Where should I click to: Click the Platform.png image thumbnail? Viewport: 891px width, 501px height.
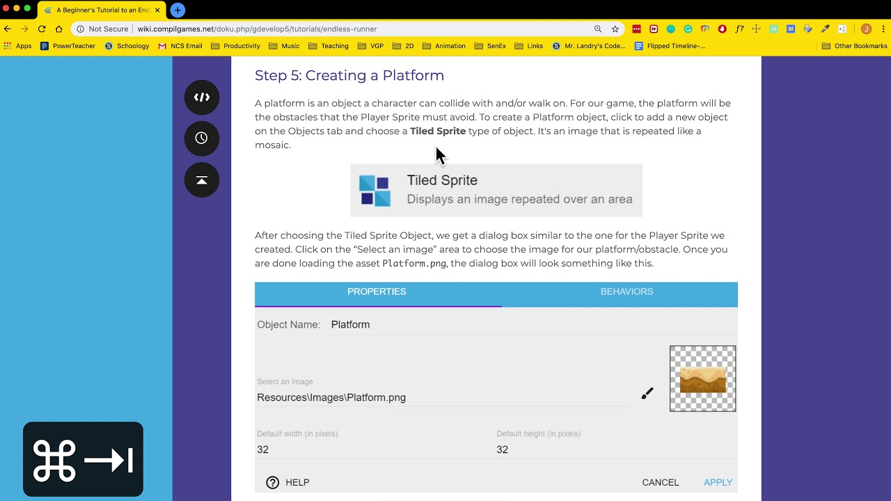[702, 379]
